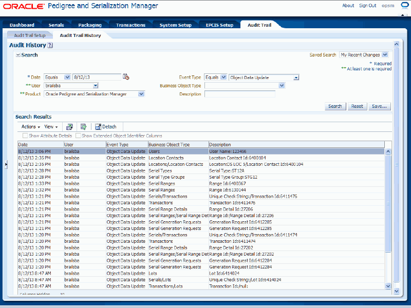411x308 pixels.
Task: Detach the search results table
Action: pos(106,127)
